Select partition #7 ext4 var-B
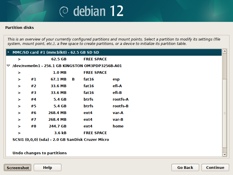Image resolution: width=233 pixels, height=175 pixels. [x=114, y=119]
